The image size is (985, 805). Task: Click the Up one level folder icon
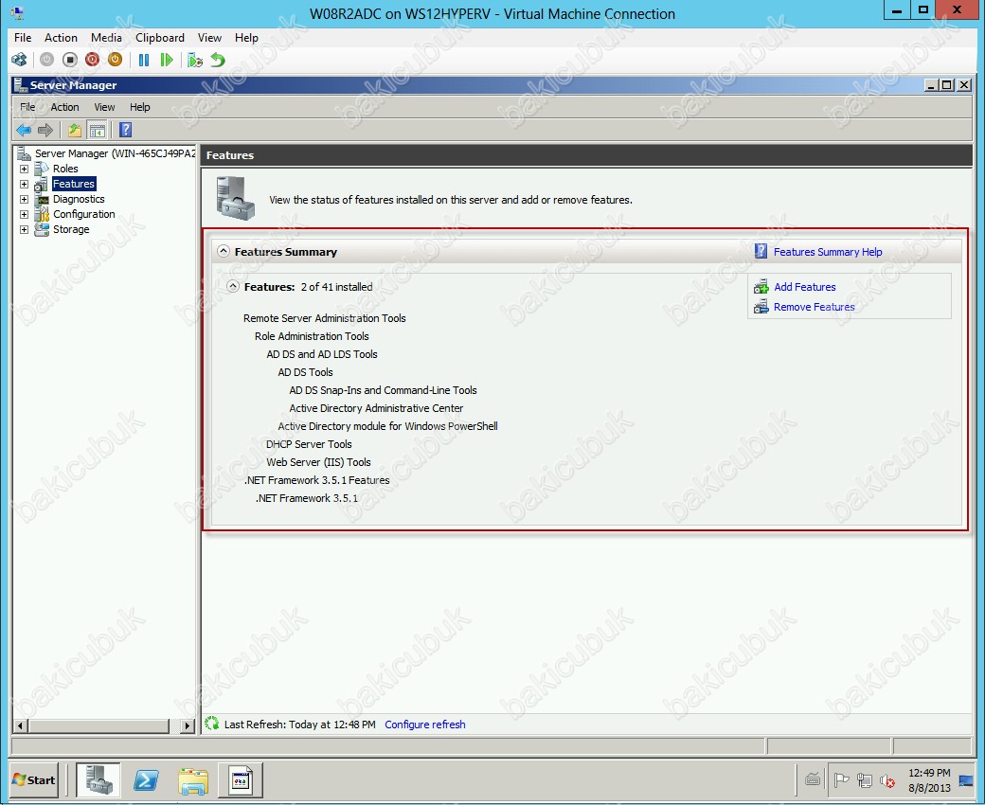click(75, 130)
